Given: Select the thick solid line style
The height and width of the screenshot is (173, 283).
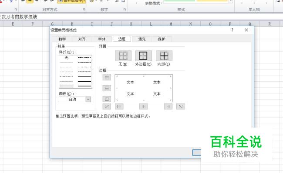Looking at the screenshot, I should pyautogui.click(x=84, y=81).
